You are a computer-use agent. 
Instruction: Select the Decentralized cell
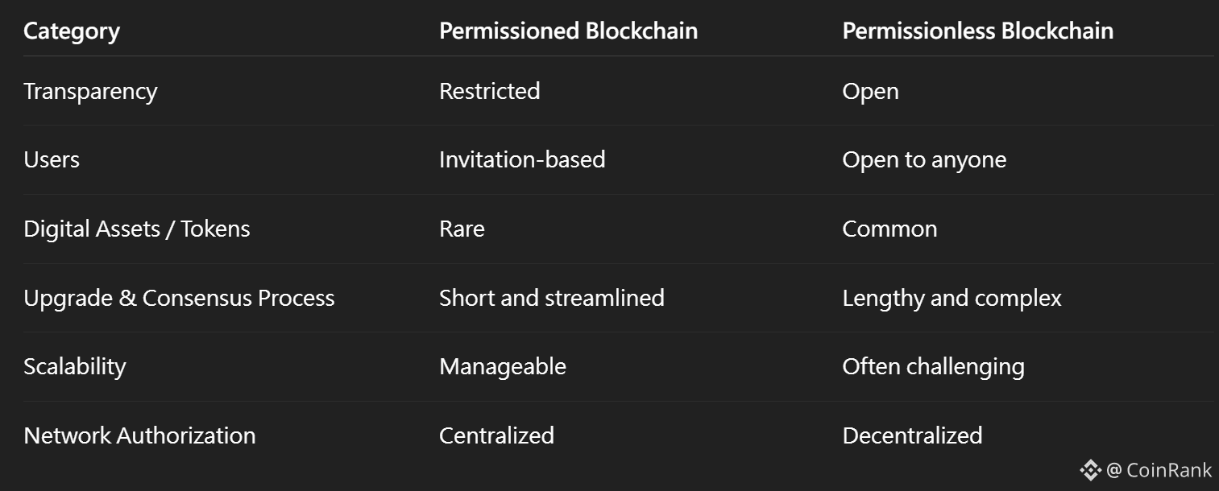912,436
